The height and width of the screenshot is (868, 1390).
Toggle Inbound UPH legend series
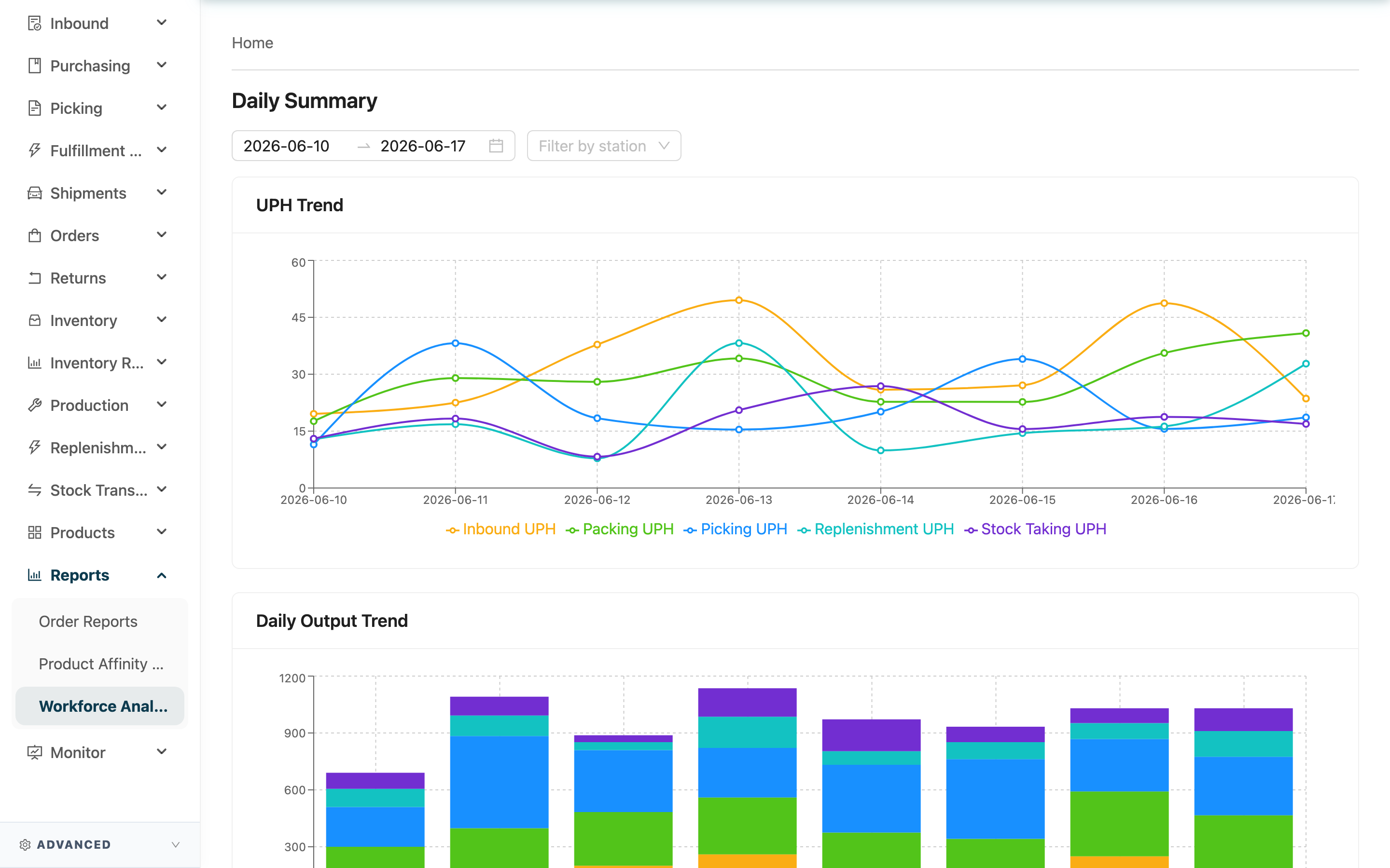click(501, 529)
